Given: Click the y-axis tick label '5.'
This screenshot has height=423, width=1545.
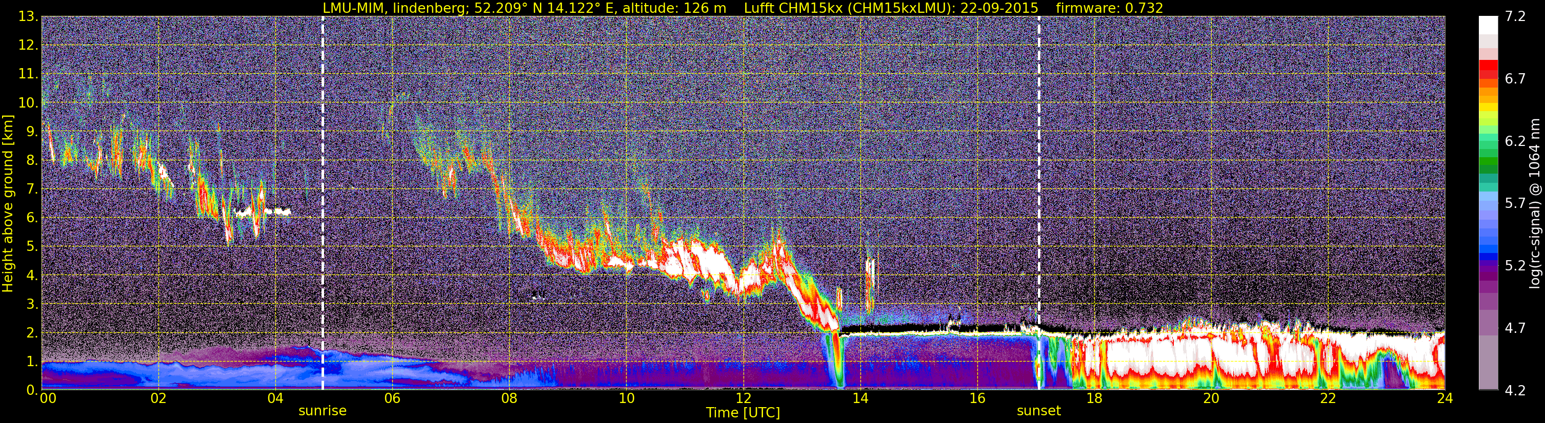Looking at the screenshot, I should point(32,247).
